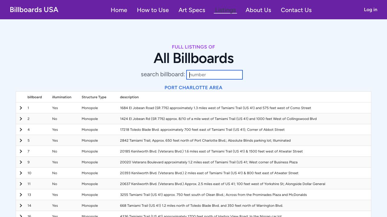This screenshot has width=387, height=217.
Task: Select the 668 Tamiami Trail description
Action: click(x=201, y=206)
